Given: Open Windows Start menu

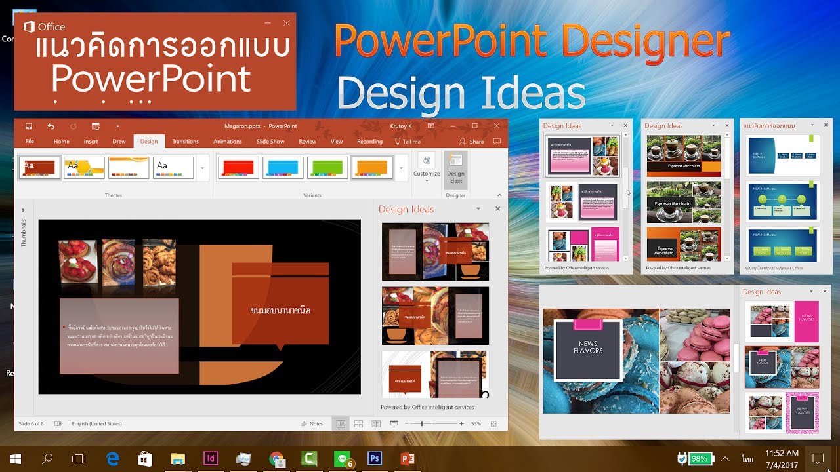Looking at the screenshot, I should point(16,459).
